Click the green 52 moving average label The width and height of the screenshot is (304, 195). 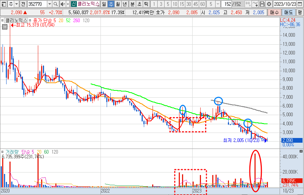coord(68,20)
